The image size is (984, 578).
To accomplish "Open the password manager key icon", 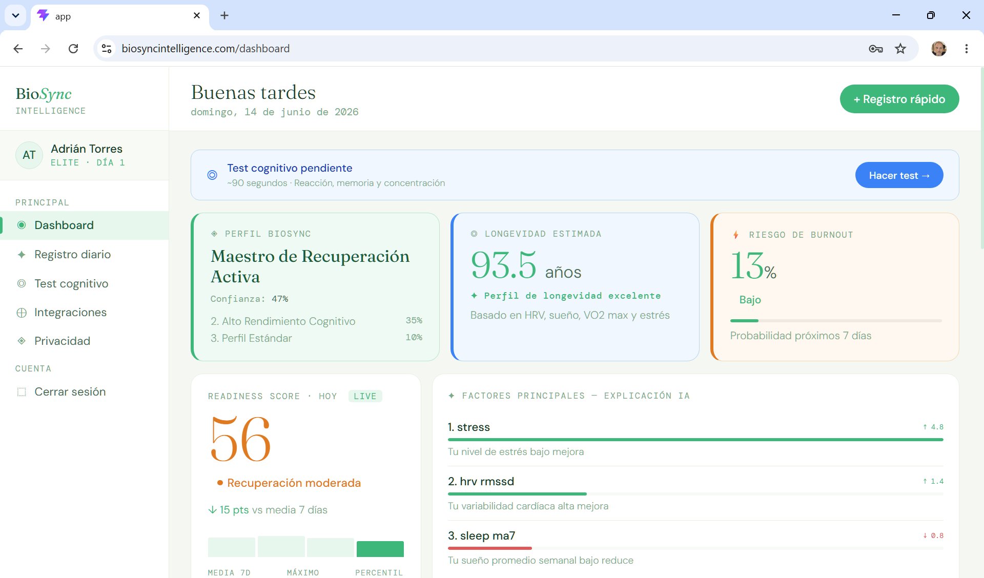I will tap(876, 49).
